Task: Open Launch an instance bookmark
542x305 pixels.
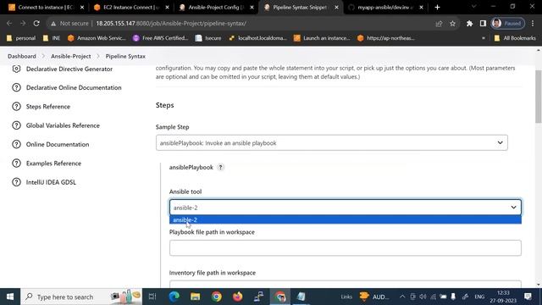Action: [322, 38]
